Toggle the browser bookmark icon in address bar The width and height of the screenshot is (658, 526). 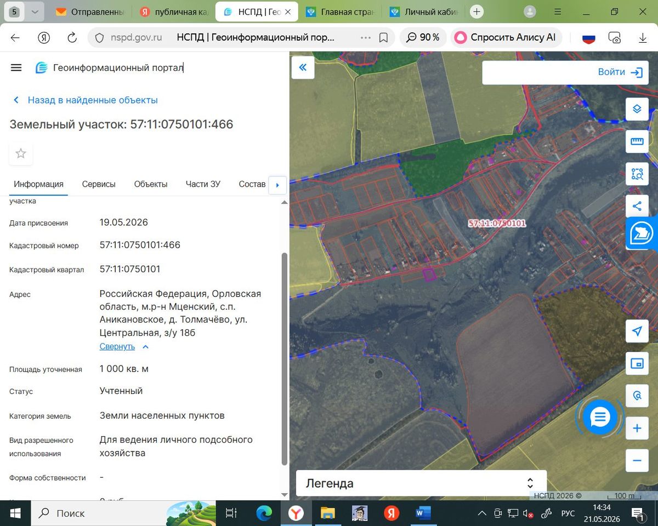pos(384,38)
